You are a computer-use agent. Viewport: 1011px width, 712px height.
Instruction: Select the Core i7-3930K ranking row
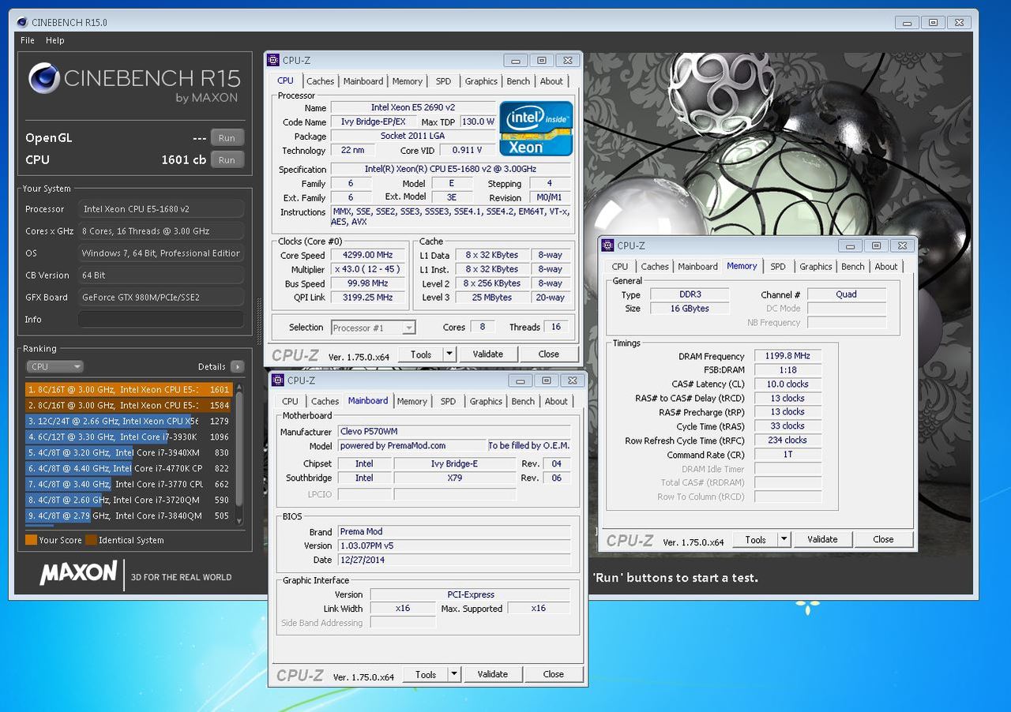[x=128, y=437]
